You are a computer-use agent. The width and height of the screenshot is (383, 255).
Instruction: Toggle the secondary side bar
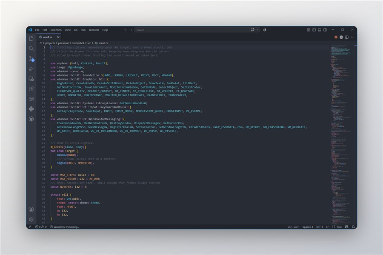[325, 30]
